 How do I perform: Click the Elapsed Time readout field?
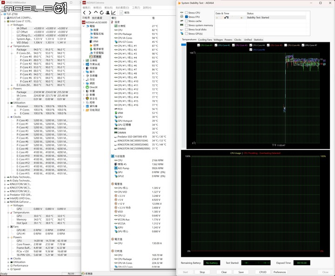301,263
